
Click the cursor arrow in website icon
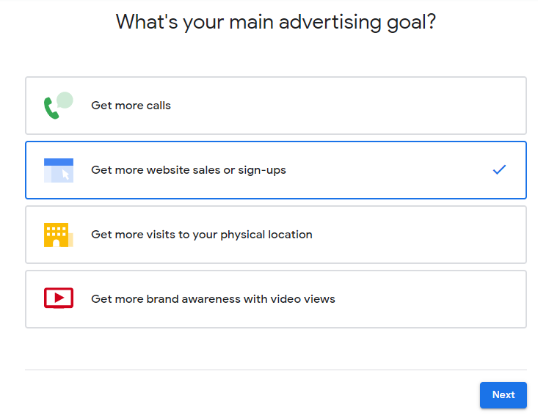[65, 175]
